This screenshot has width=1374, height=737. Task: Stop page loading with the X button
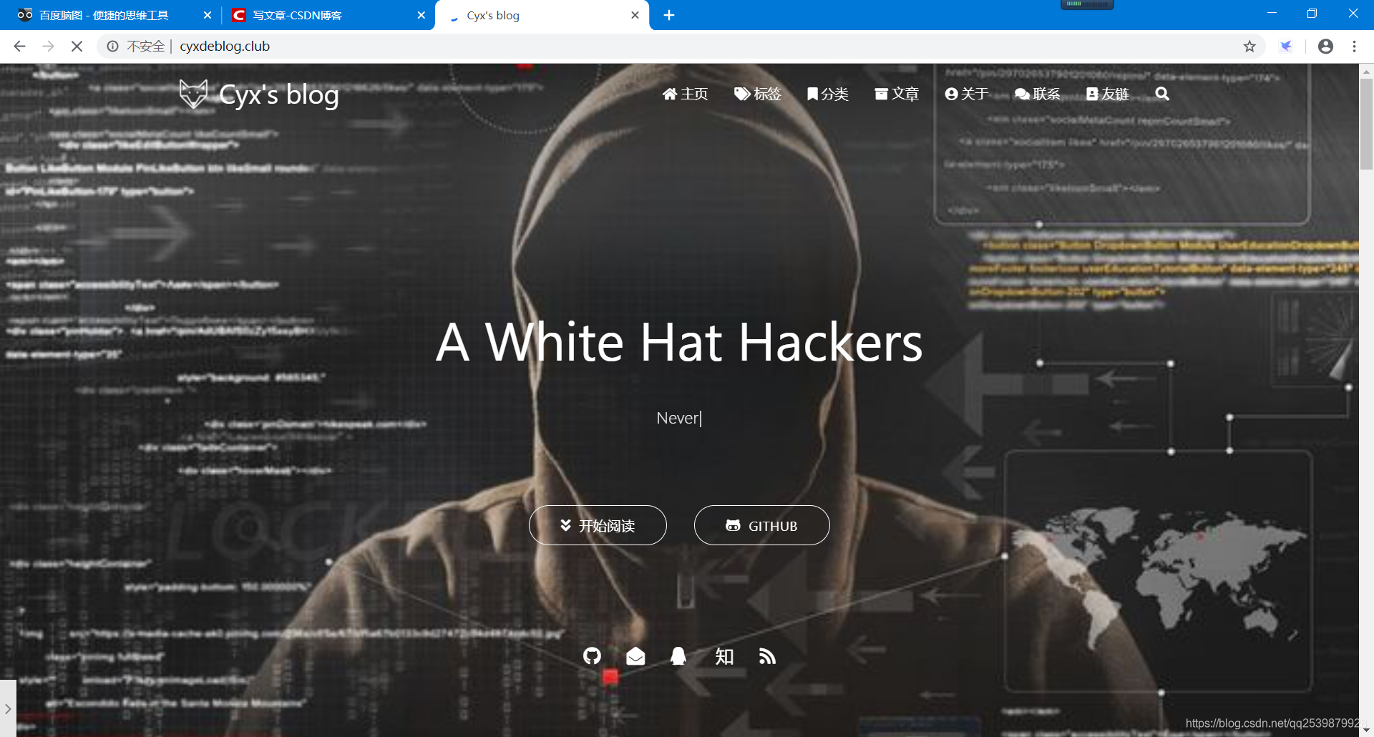tap(77, 46)
